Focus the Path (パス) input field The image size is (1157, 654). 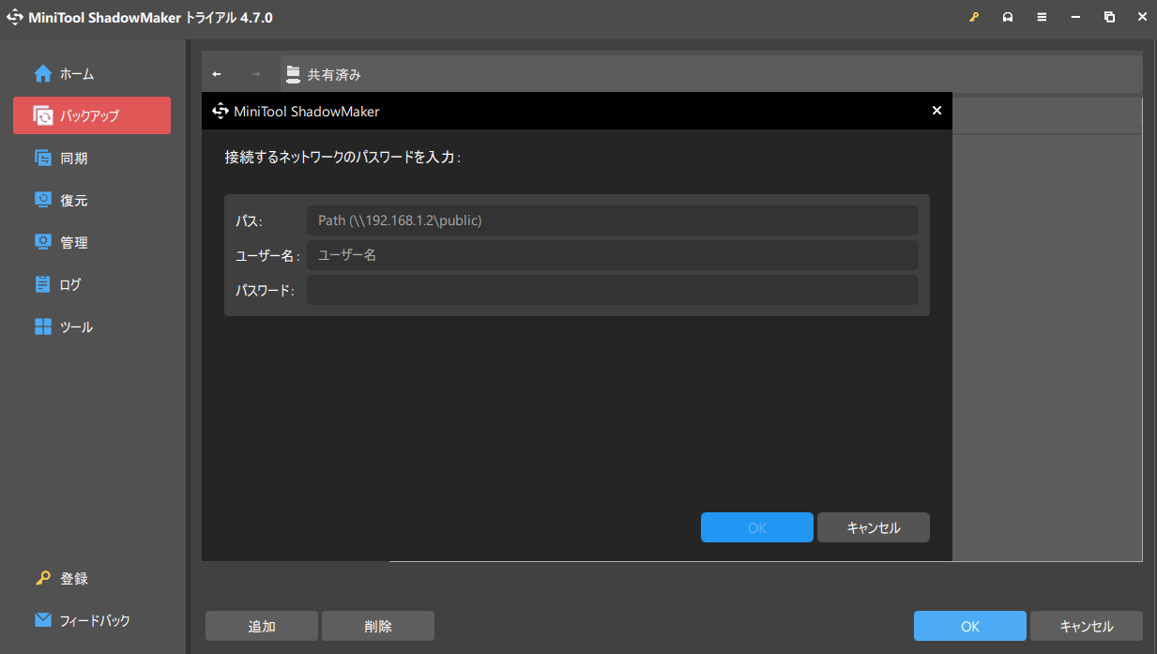(x=612, y=221)
